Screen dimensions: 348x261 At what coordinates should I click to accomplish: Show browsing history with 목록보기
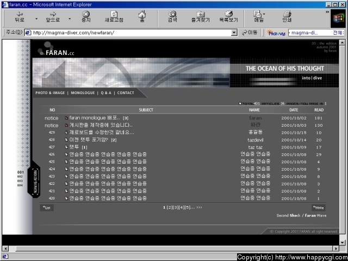tap(228, 17)
